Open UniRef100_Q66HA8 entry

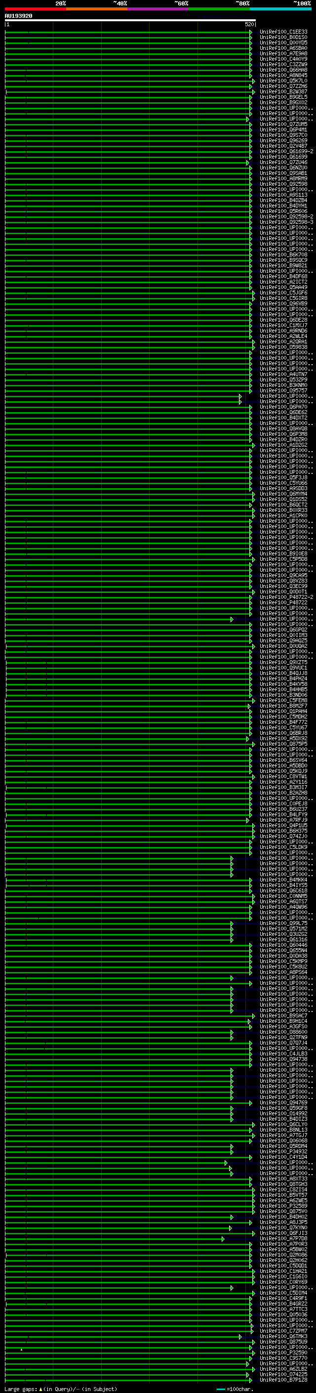tap(283, 70)
